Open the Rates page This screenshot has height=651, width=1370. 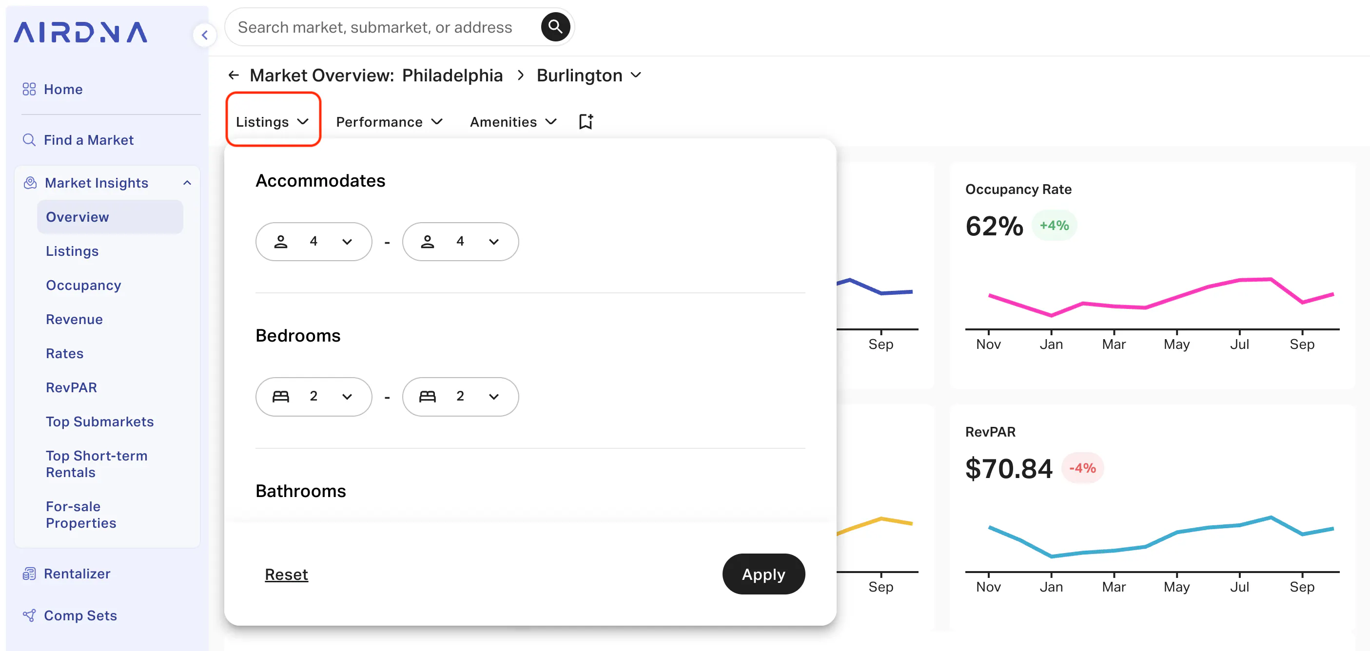click(65, 353)
